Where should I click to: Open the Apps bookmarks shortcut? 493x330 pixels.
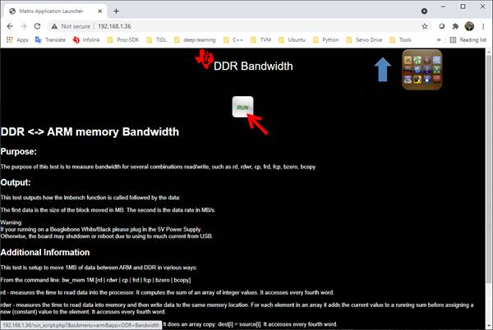coord(16,39)
